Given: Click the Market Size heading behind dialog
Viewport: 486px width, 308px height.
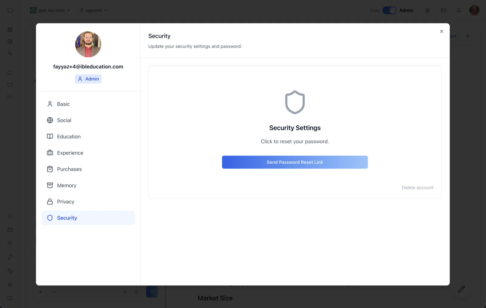Looking at the screenshot, I should click(x=215, y=298).
